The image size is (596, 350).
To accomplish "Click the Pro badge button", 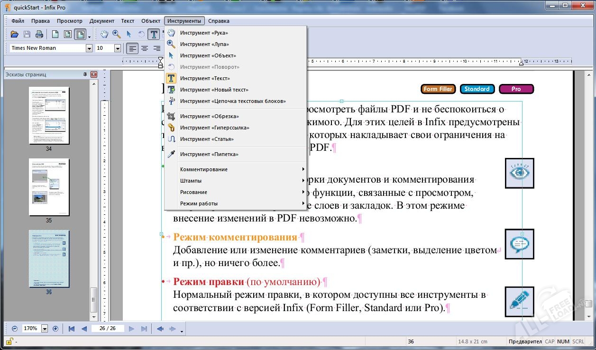I will (516, 89).
